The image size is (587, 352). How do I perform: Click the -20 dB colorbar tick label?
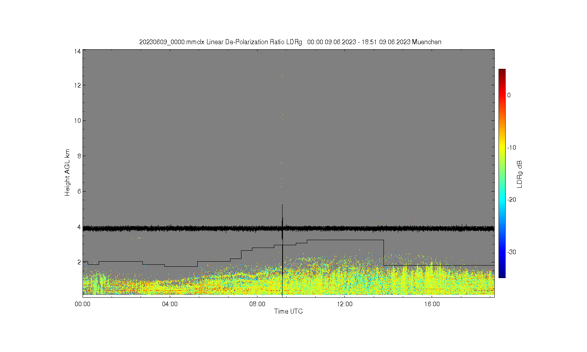(511, 199)
